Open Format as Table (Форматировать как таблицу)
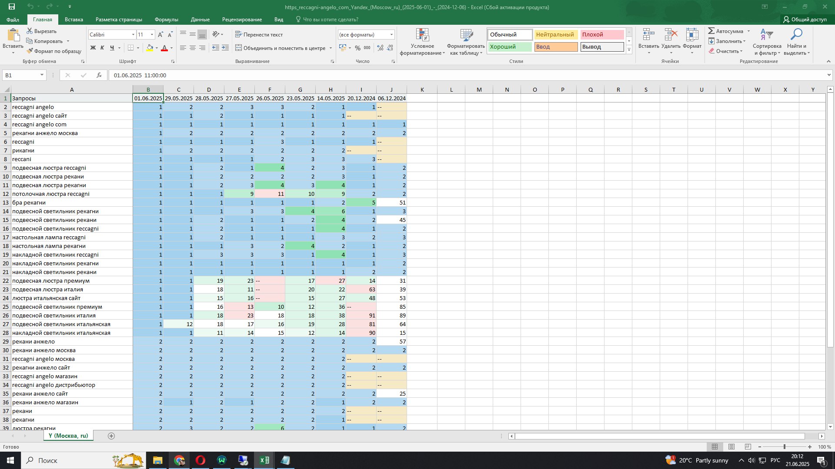Viewport: 835px width, 469px height. click(466, 42)
